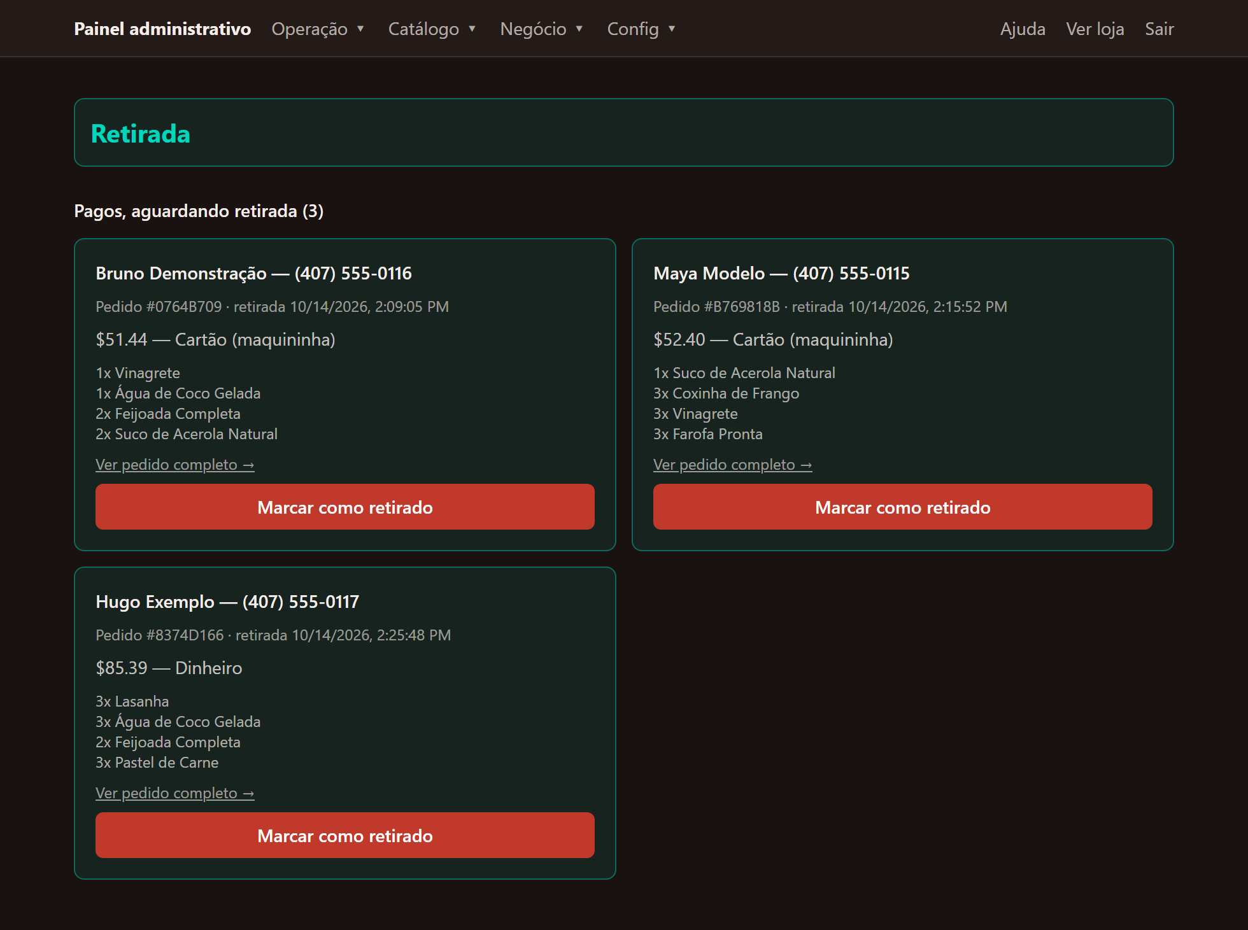Expand the Catálogo dropdown menu
Image resolution: width=1248 pixels, height=930 pixels.
pyautogui.click(x=432, y=29)
